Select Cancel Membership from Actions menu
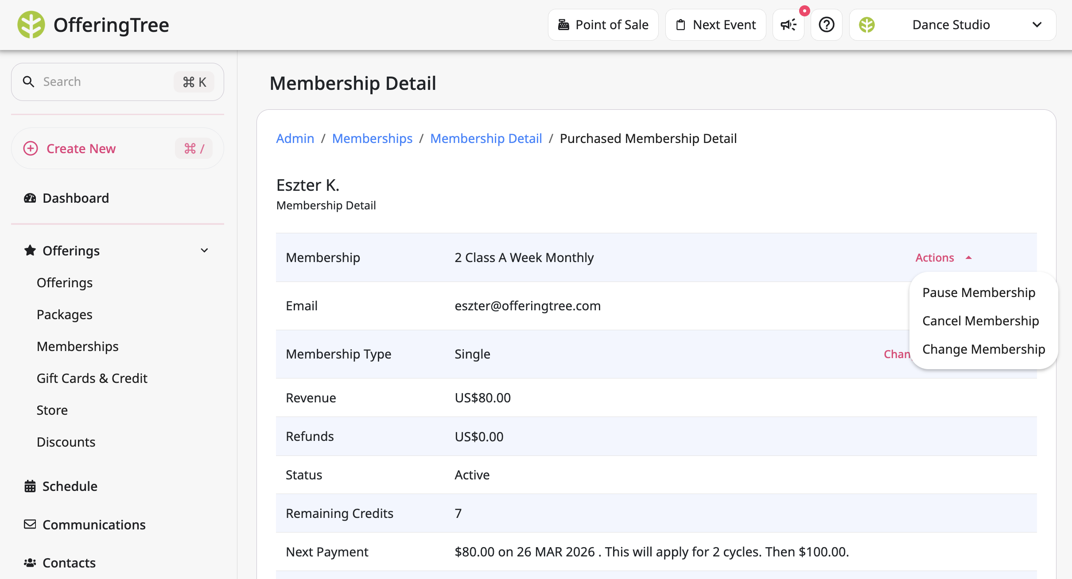1072x579 pixels. [x=980, y=321]
